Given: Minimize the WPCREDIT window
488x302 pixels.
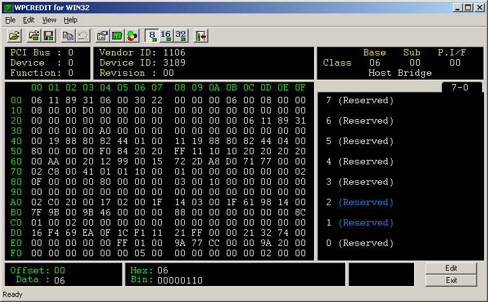Looking at the screenshot, I should tap(457, 8).
